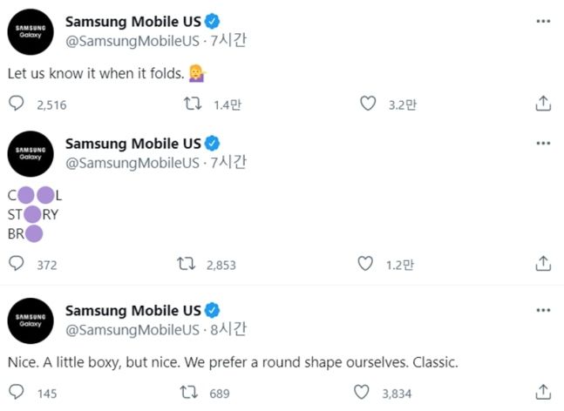Like the "Let us know it when it folds" tweet
This screenshot has width=564, height=411.
coord(368,104)
